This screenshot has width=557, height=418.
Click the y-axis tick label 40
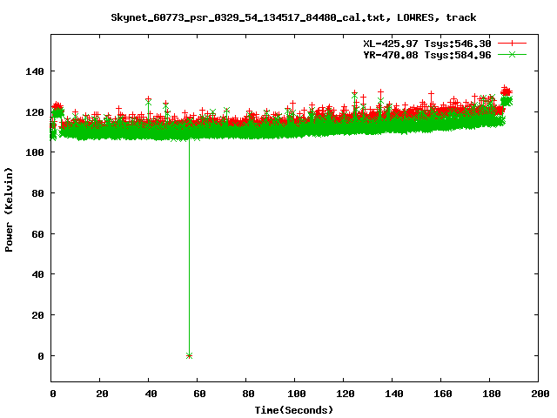tap(37, 275)
